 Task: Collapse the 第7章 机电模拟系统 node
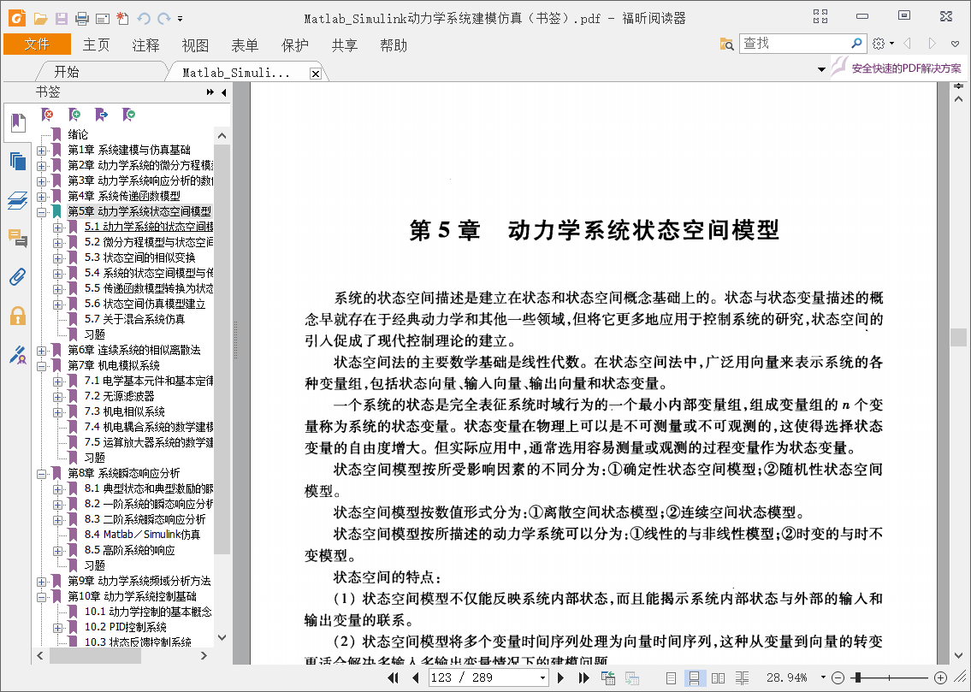pos(41,366)
